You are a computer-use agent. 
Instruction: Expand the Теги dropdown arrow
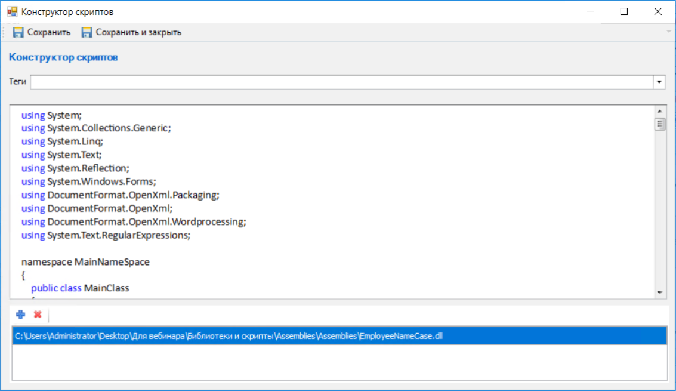pyautogui.click(x=659, y=82)
